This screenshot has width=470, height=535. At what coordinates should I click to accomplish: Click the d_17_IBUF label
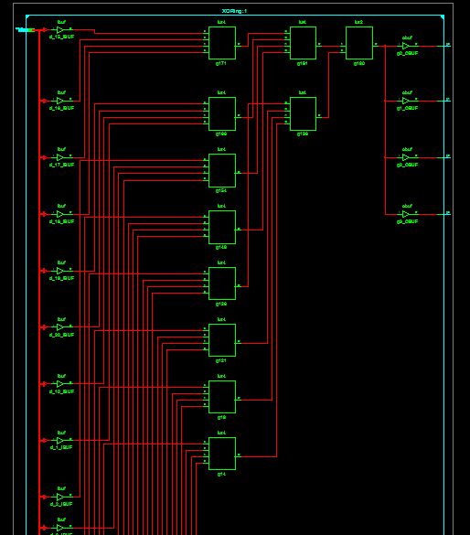coord(62,165)
